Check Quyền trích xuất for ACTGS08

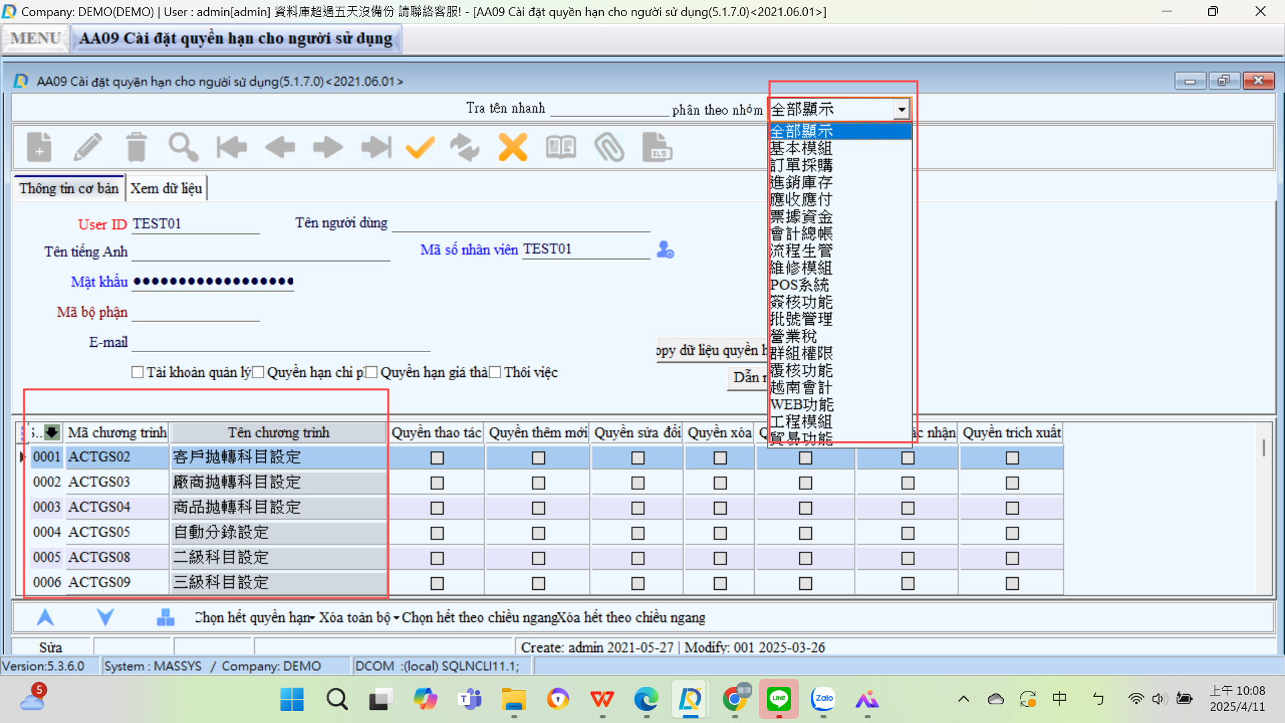(1012, 558)
